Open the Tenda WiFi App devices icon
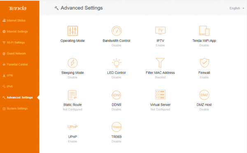Image resolution: width=247 pixels, height=153 pixels. tap(204, 31)
